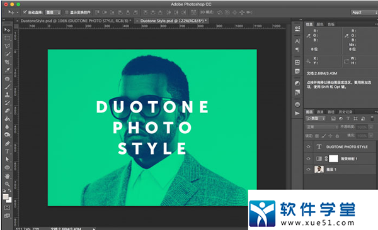This screenshot has width=378, height=230.
Task: Open the Adjustments panel icon
Action: (297, 84)
